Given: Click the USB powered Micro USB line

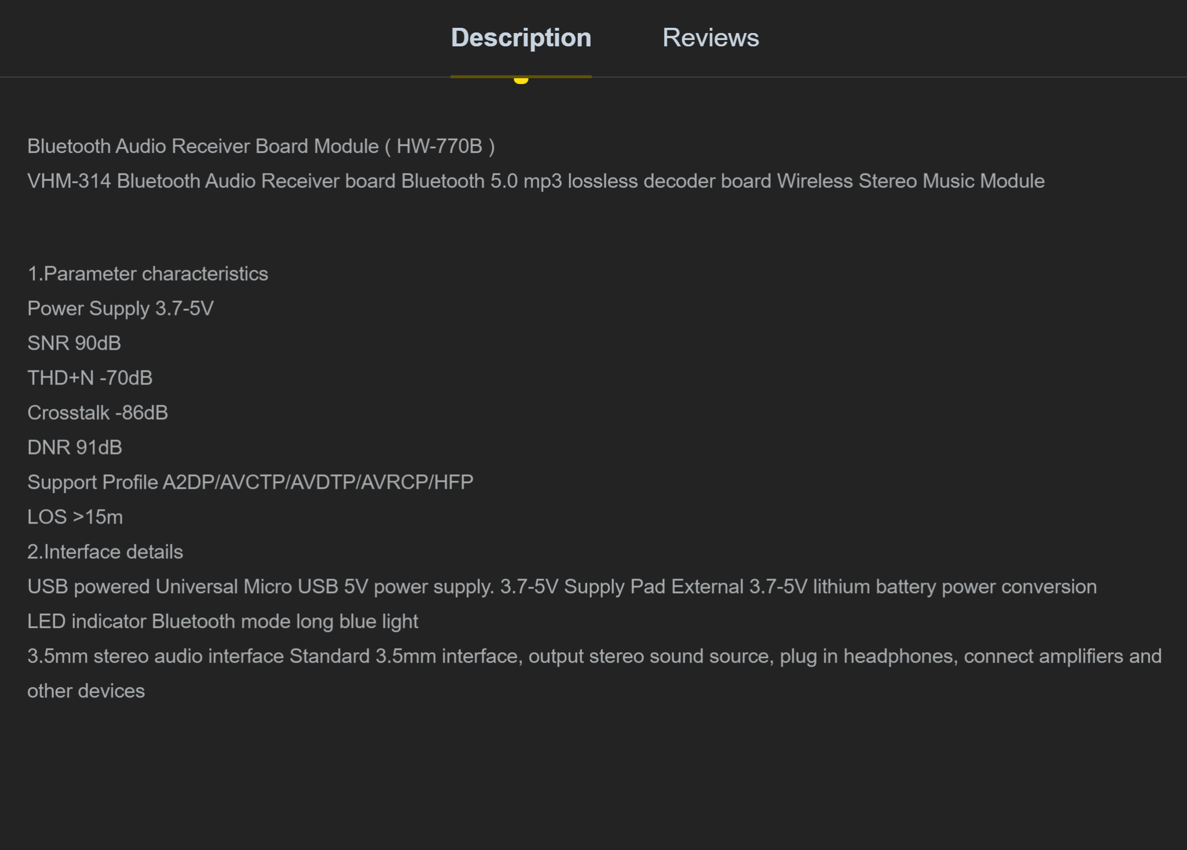Looking at the screenshot, I should tap(562, 587).
